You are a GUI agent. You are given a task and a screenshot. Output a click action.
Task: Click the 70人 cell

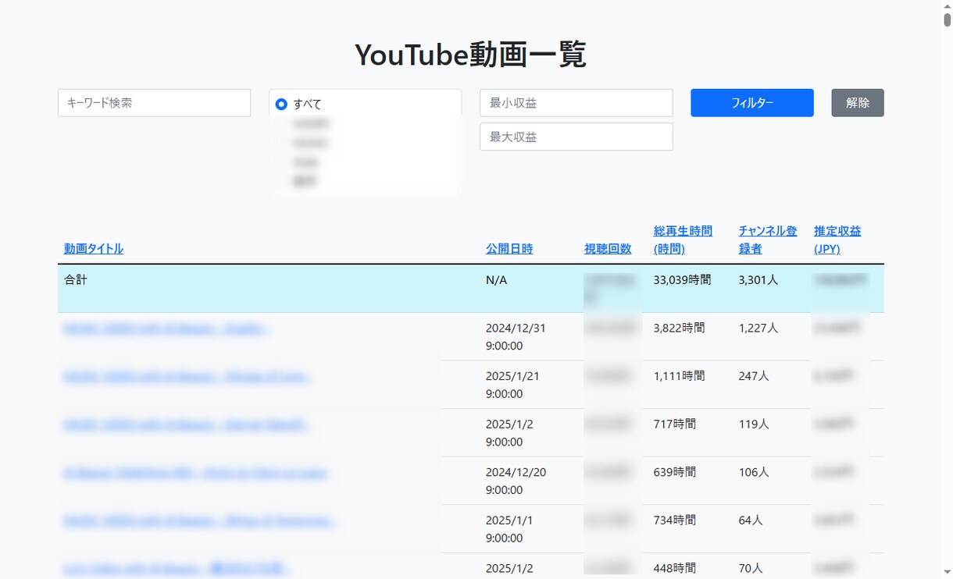(751, 569)
